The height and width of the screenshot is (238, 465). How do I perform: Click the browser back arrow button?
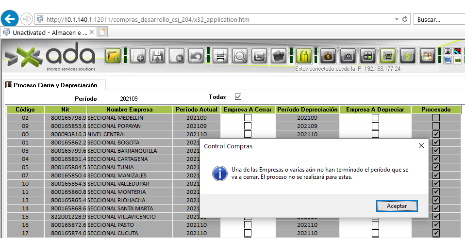[10, 19]
